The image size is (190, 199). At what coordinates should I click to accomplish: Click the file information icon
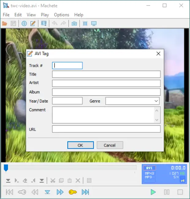[24, 24]
